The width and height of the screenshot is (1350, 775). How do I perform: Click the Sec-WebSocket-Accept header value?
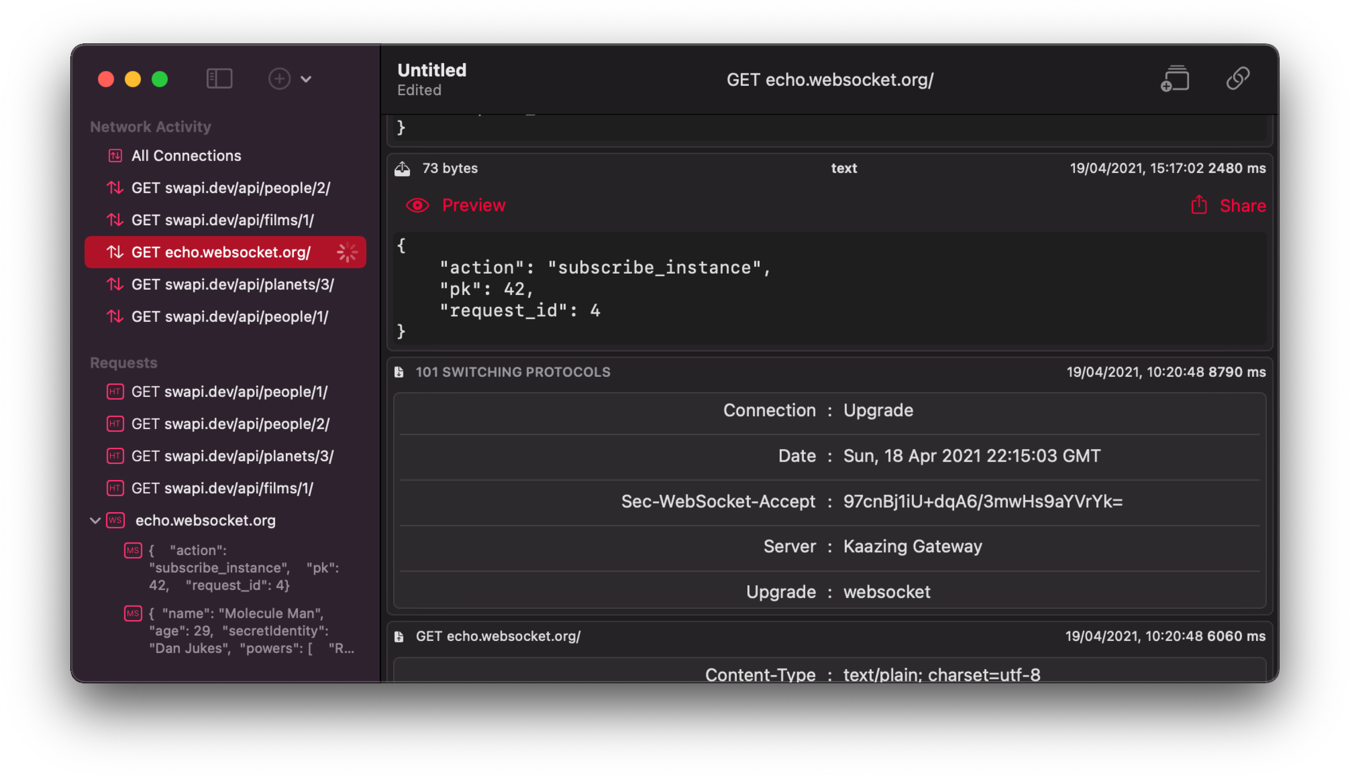[x=983, y=501]
